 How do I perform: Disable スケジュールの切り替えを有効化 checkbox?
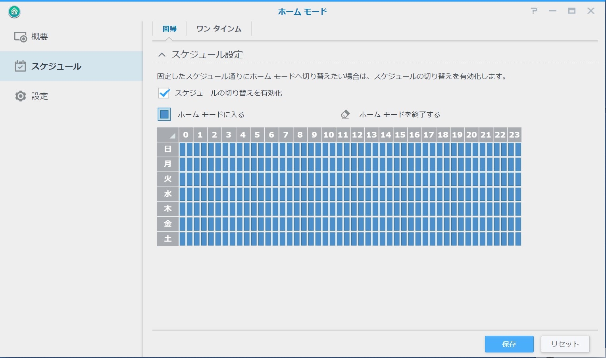[164, 93]
